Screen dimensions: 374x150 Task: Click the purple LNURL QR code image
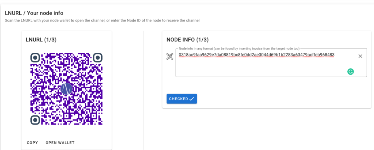point(66,89)
